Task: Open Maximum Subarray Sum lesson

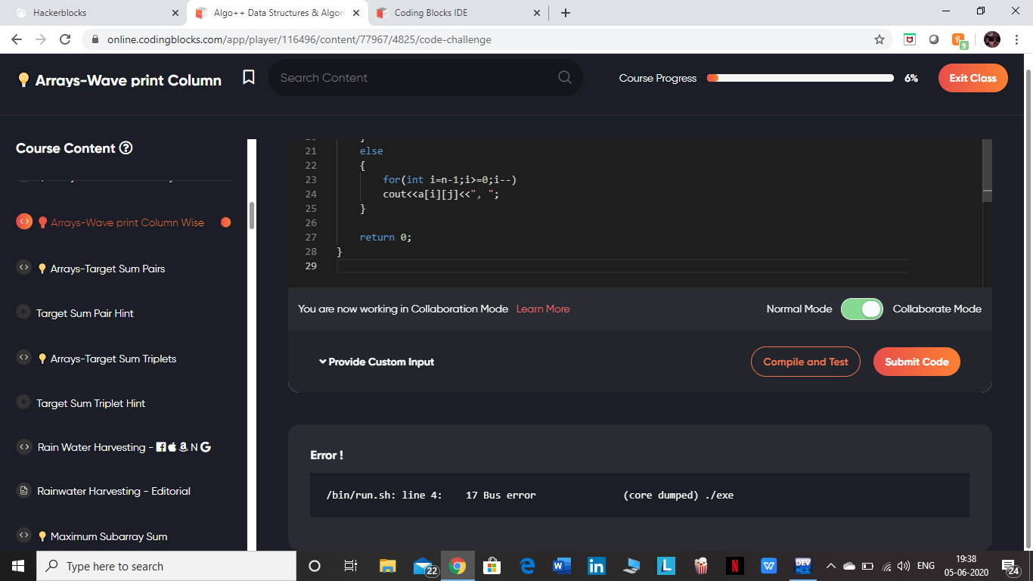Action: coord(109,536)
